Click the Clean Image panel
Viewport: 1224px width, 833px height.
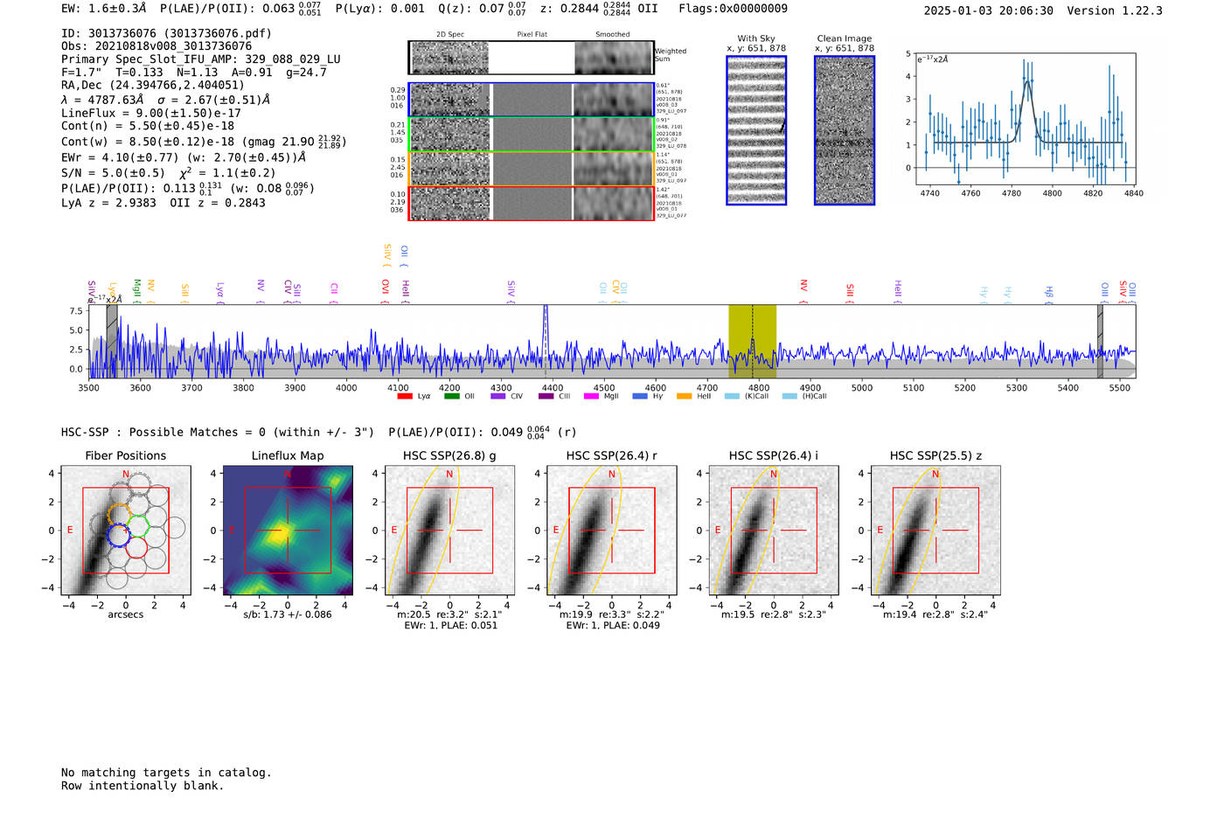(845, 130)
